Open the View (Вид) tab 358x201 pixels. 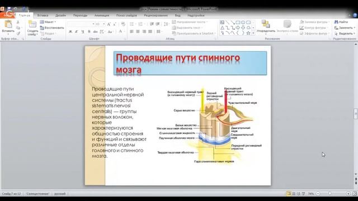click(x=178, y=15)
